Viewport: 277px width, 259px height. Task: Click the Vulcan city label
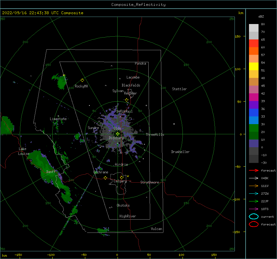(x=157, y=229)
